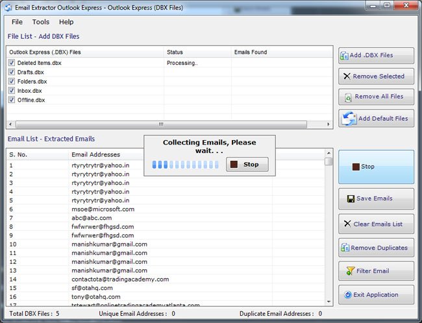Select the Deleted Items.dbx file name
This screenshot has width=422, height=323.
(x=40, y=63)
